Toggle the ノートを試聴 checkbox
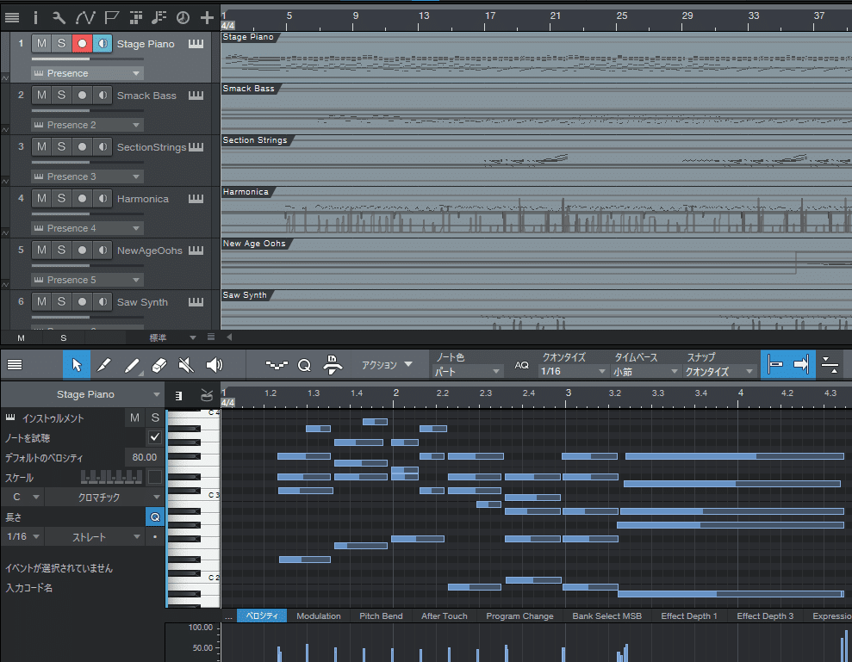The height and width of the screenshot is (662, 852). pyautogui.click(x=153, y=437)
